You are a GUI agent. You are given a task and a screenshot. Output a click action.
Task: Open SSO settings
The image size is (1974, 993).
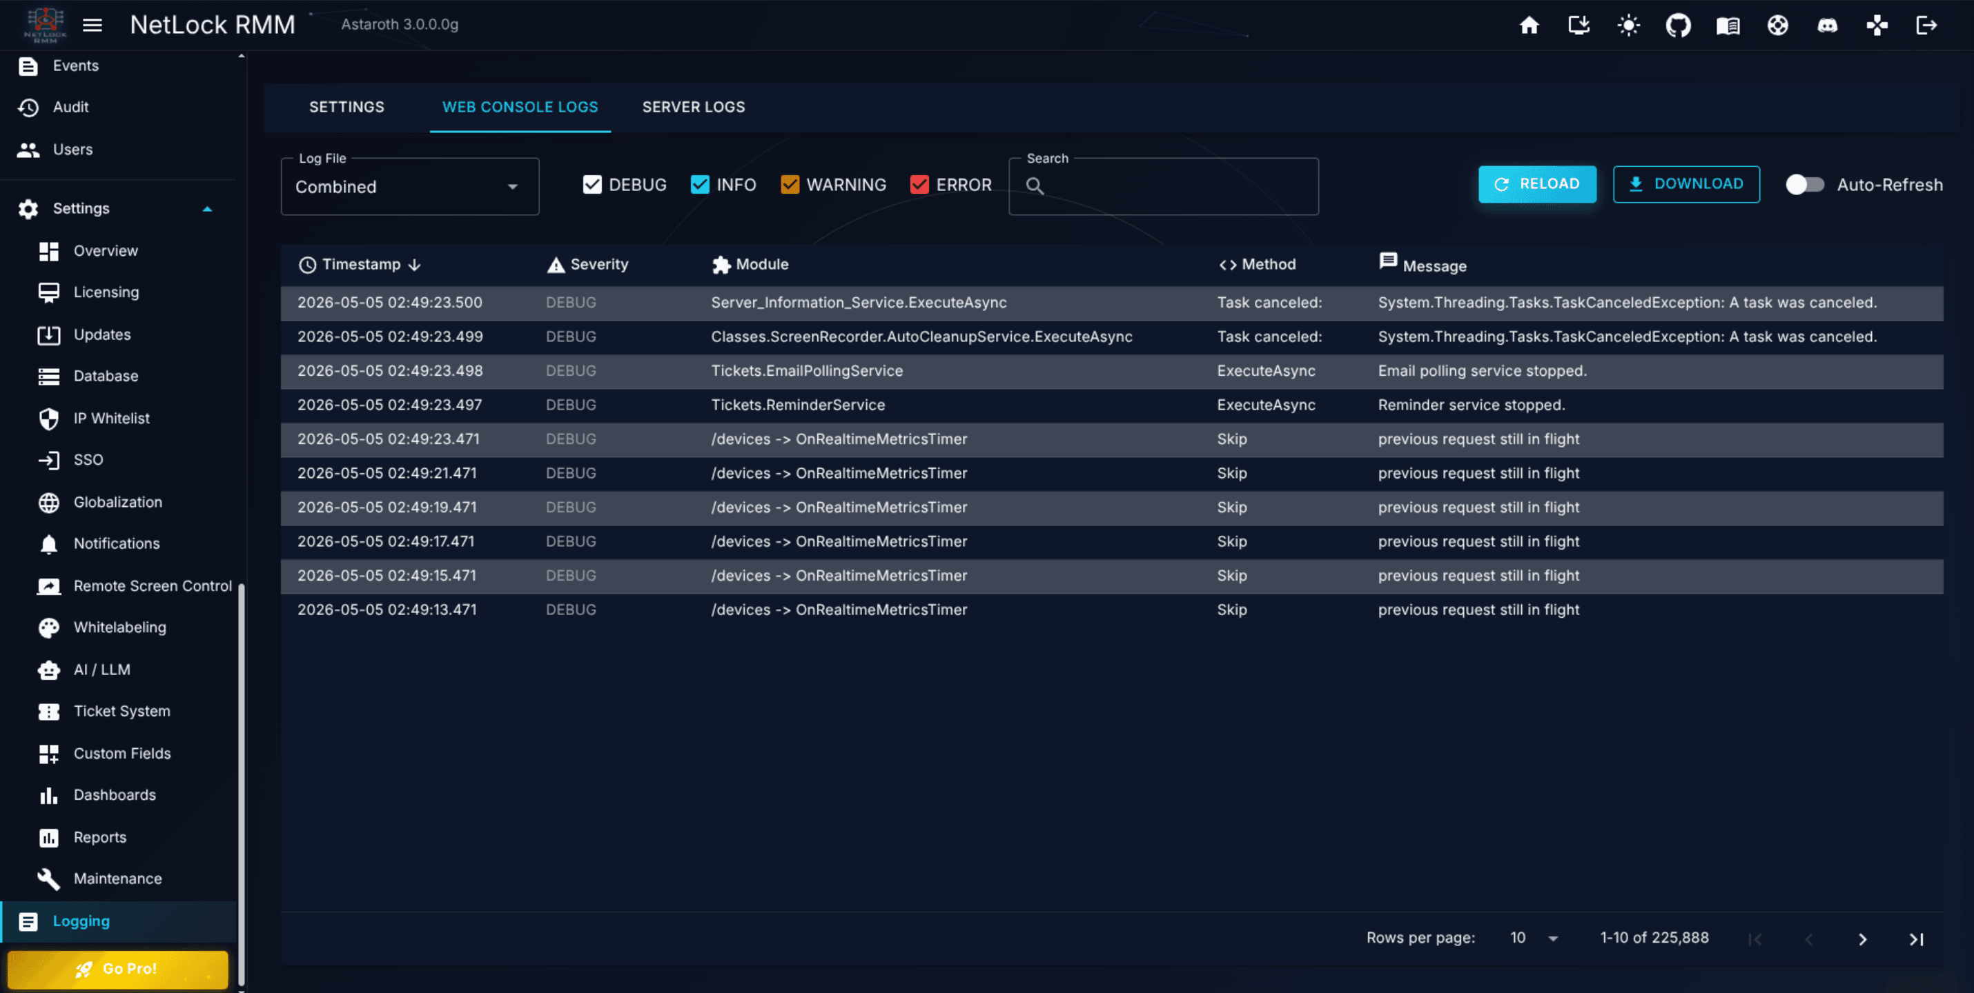click(119, 459)
